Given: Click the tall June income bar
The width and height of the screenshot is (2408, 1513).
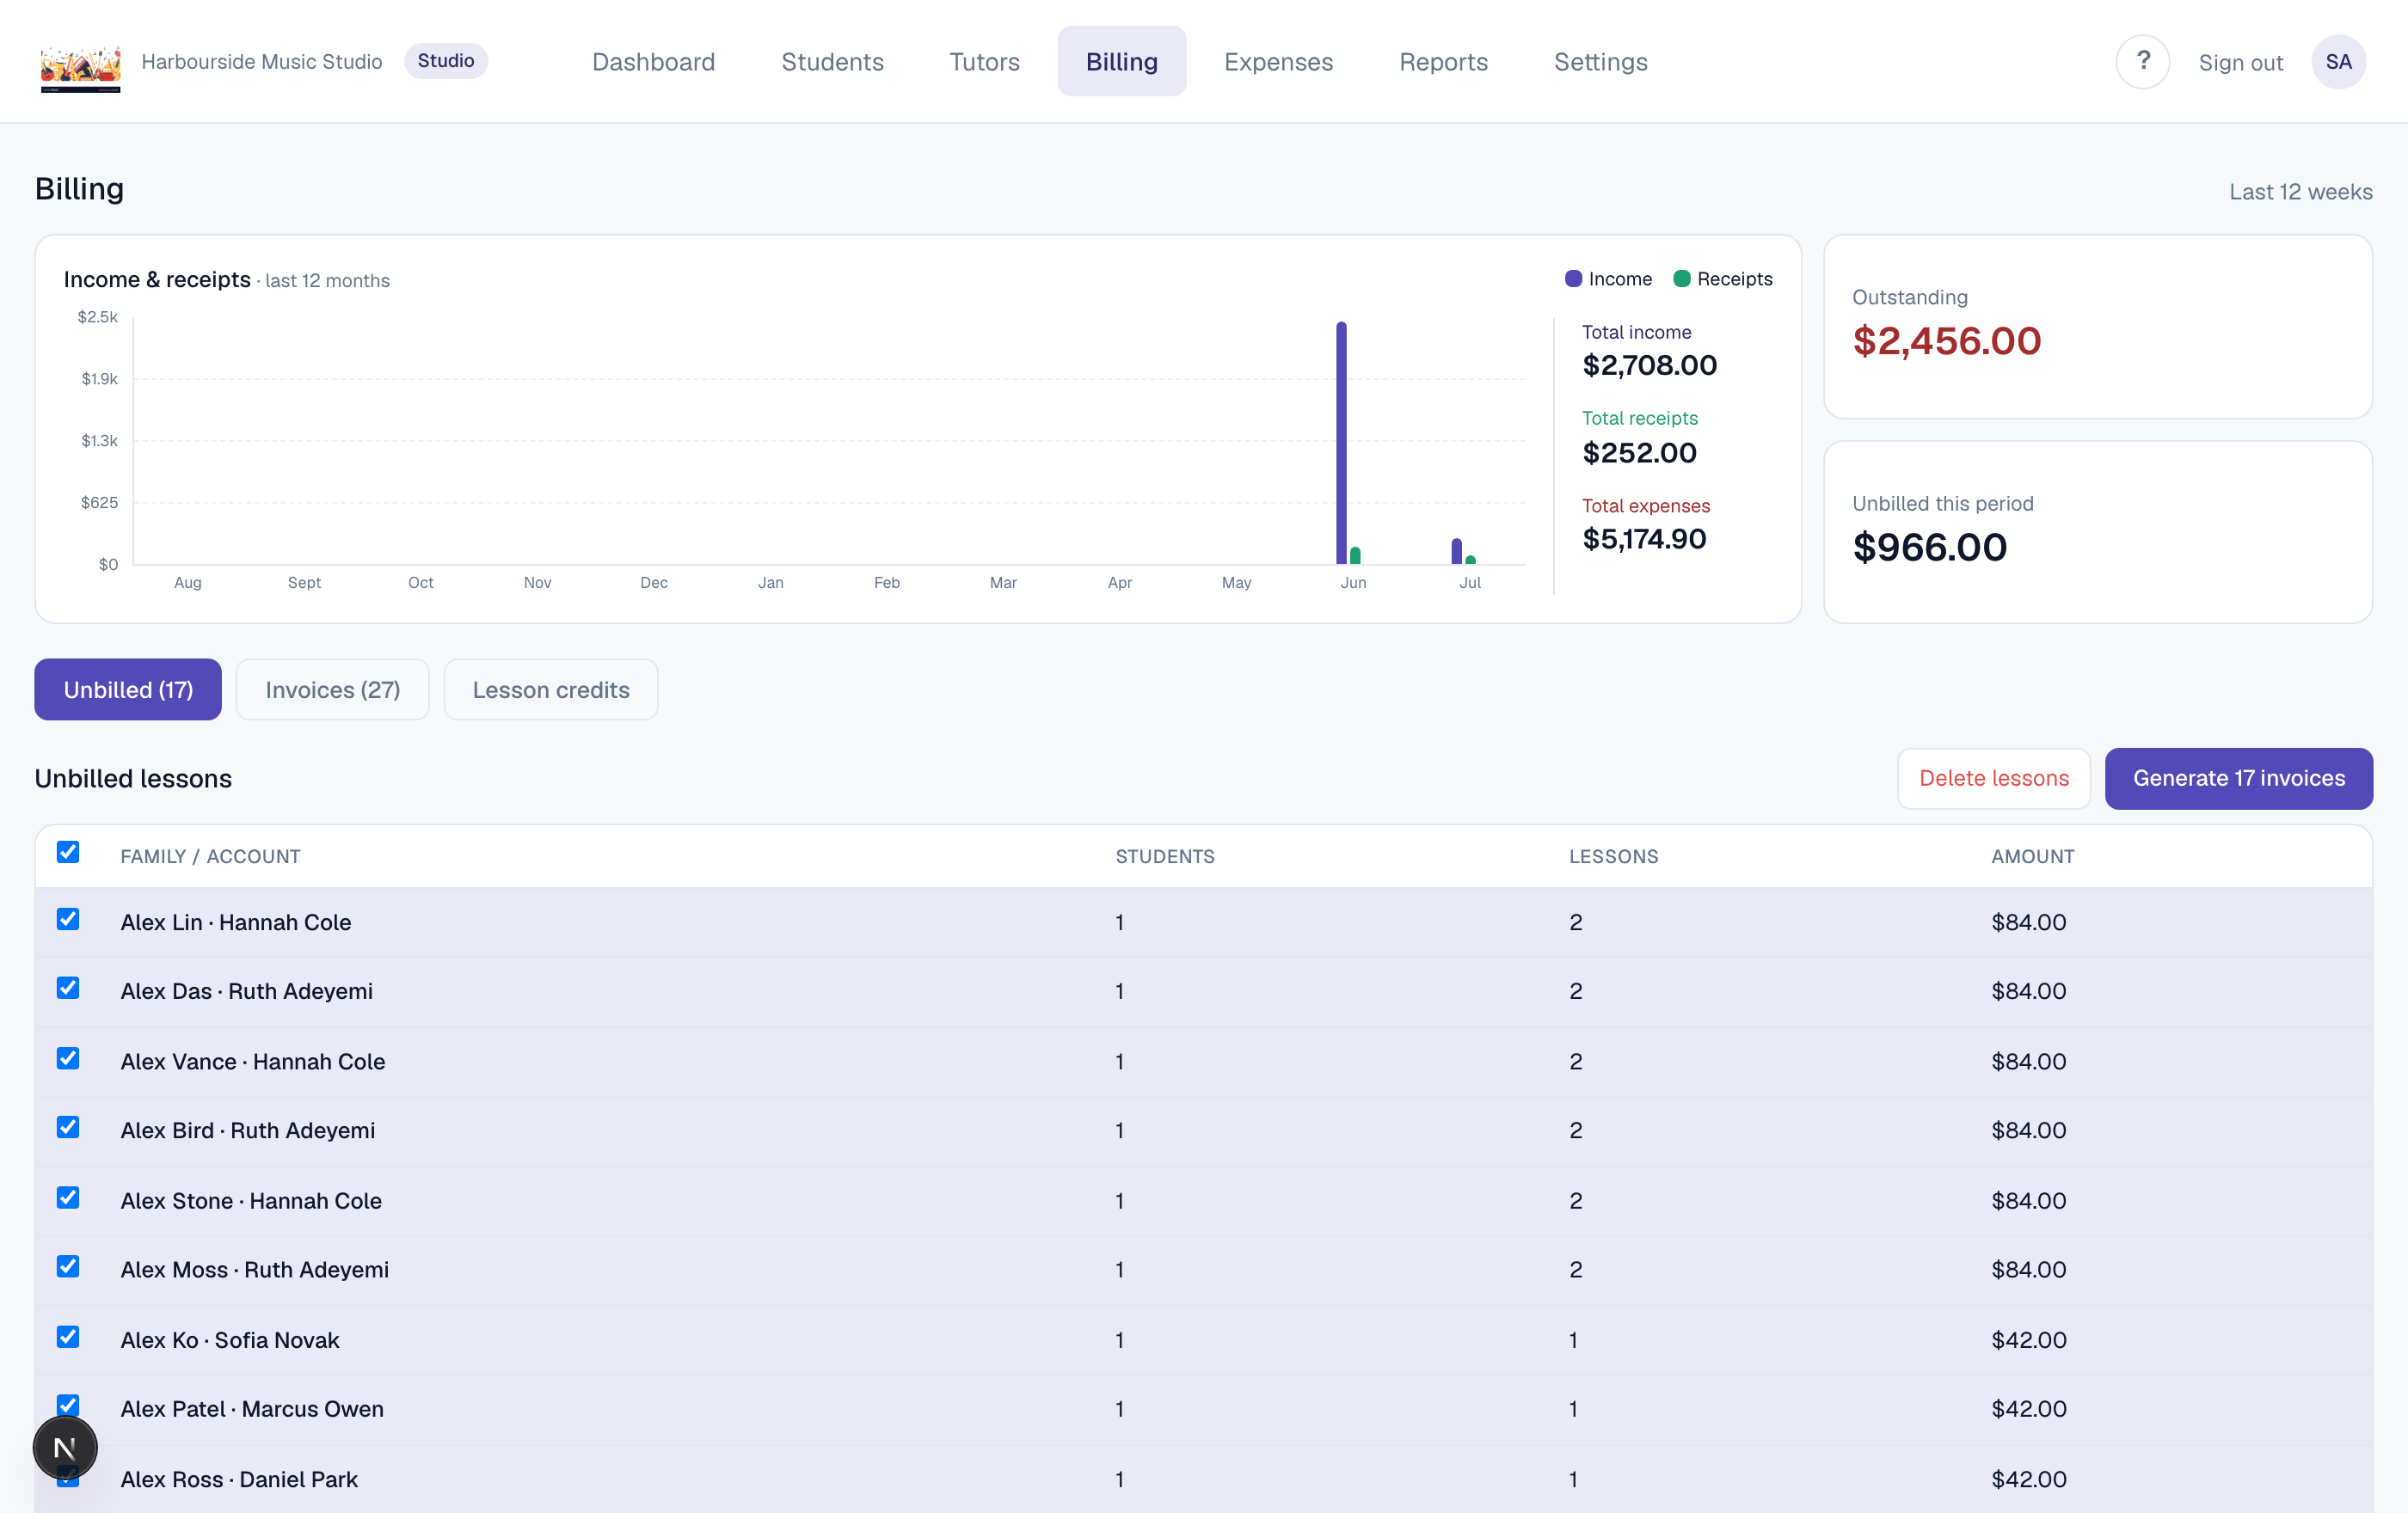Looking at the screenshot, I should [x=1341, y=443].
